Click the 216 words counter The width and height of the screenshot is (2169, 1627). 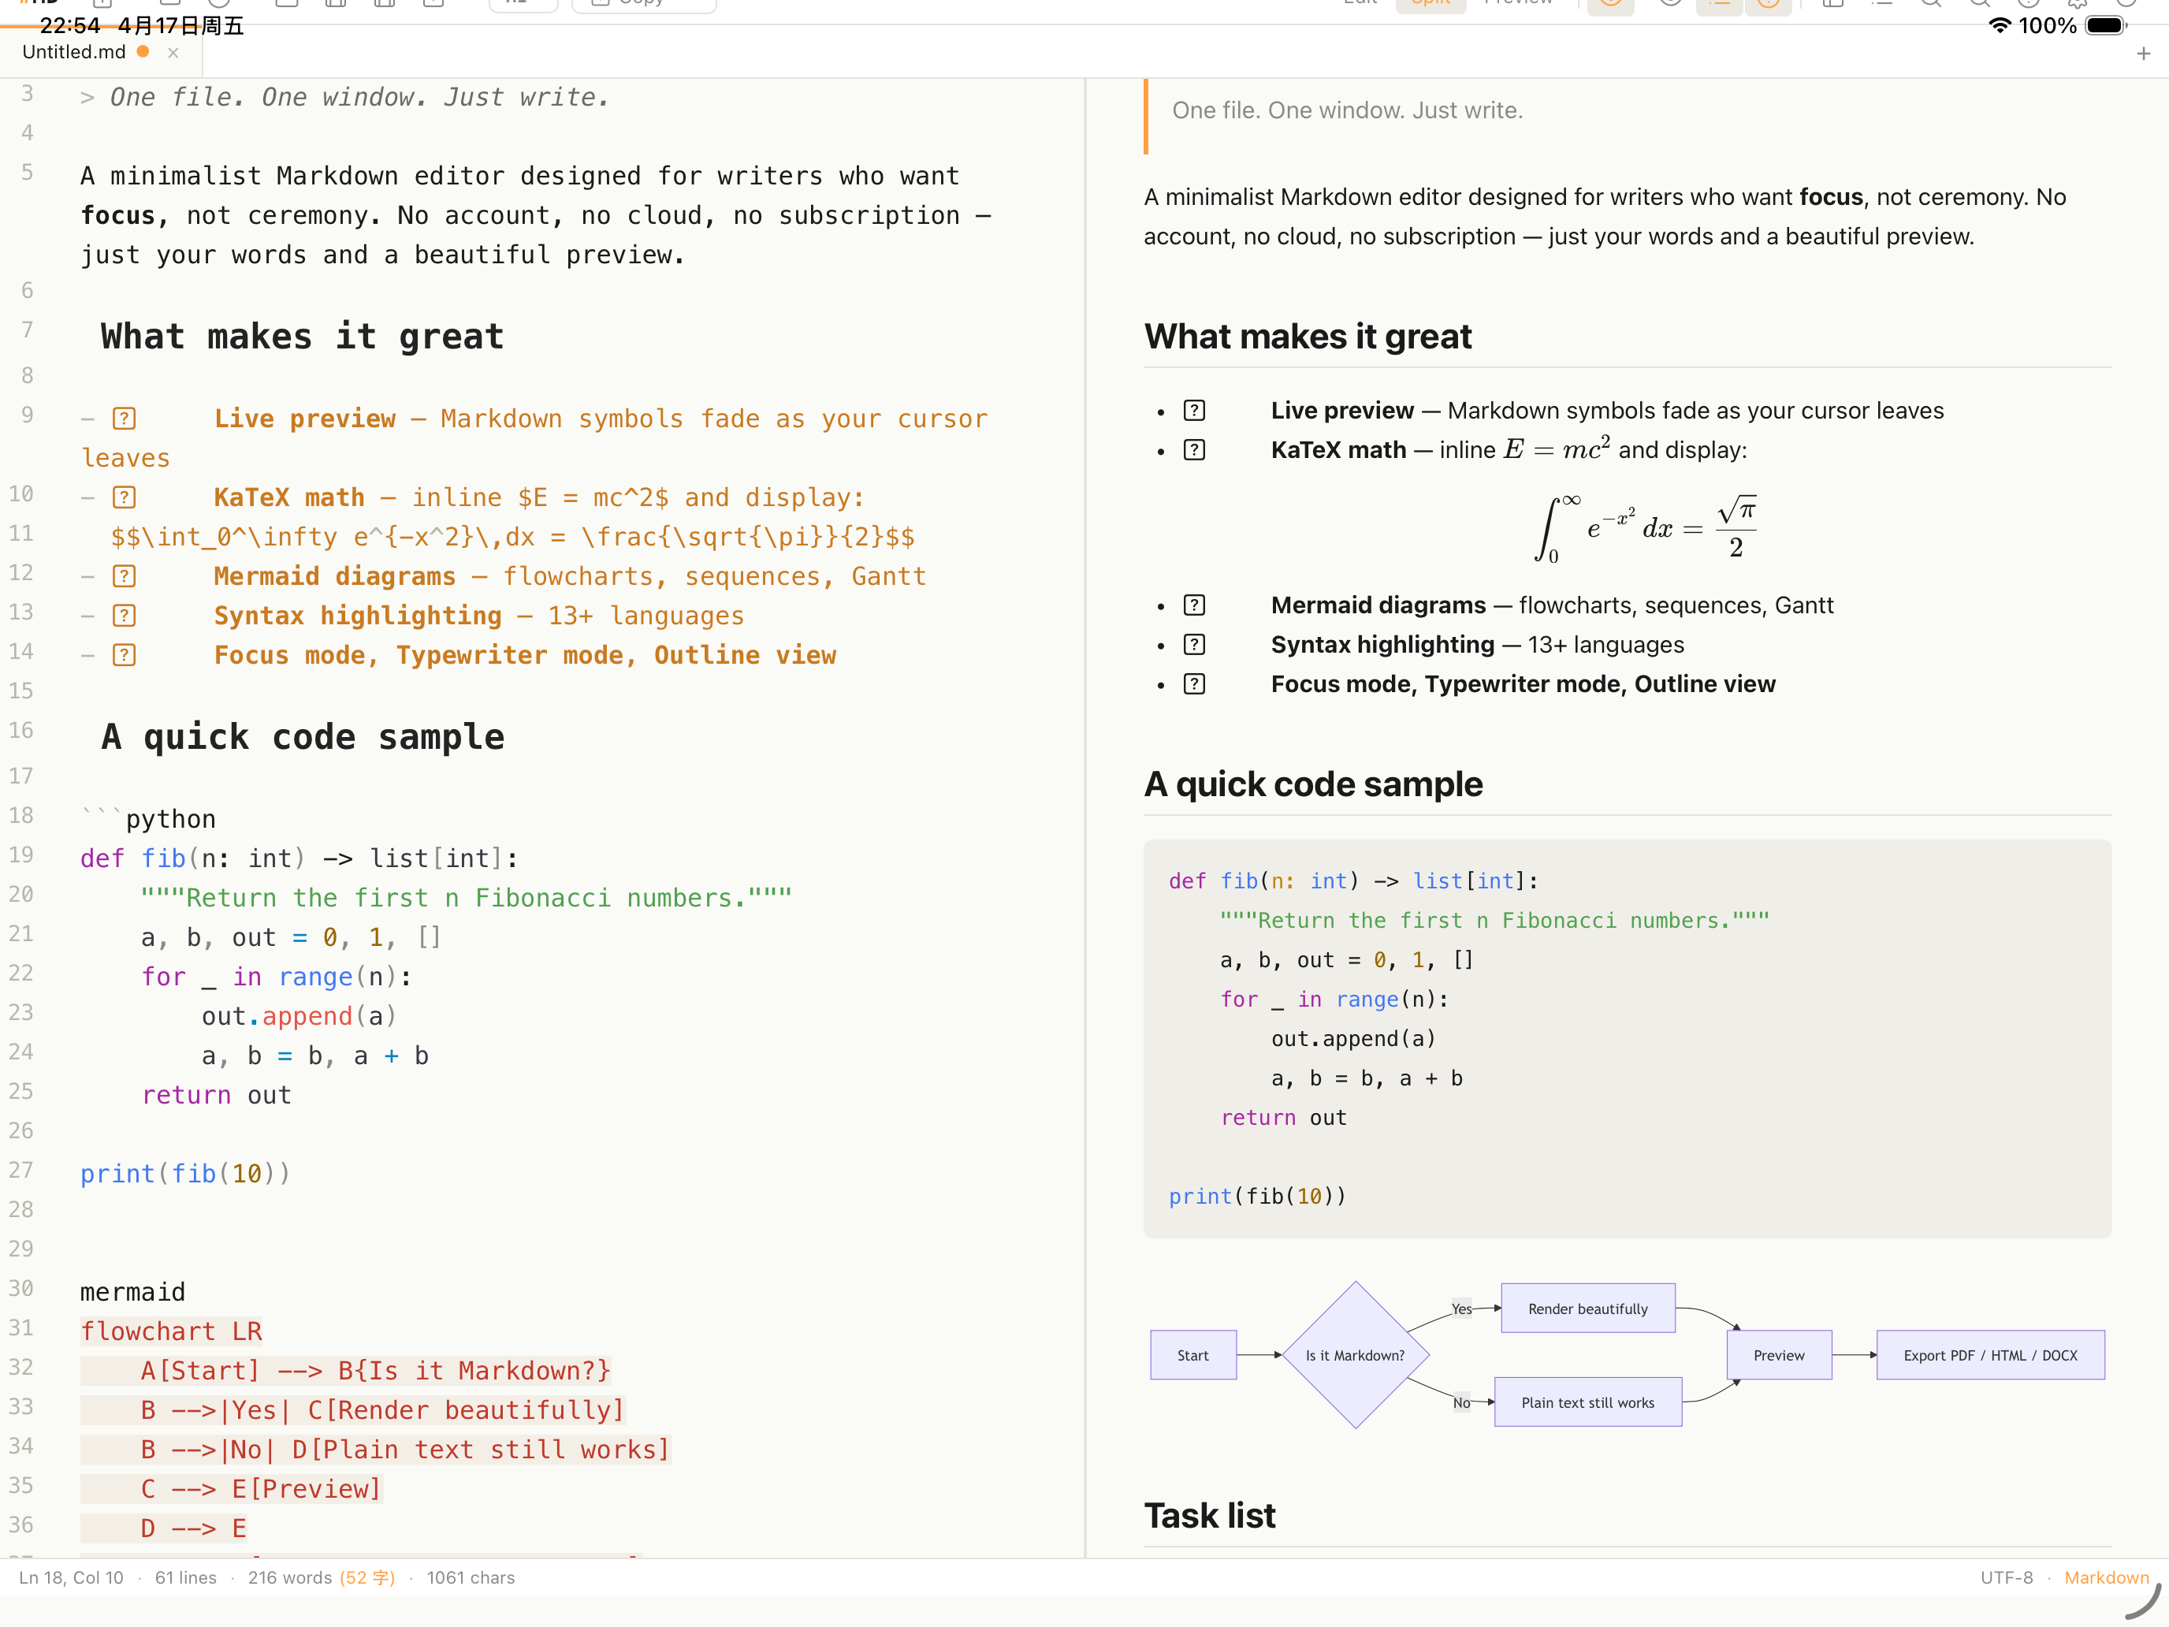(290, 1577)
